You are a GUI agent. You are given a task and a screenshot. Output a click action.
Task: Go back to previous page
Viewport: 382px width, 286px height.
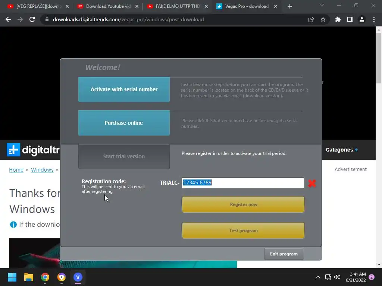(8, 19)
